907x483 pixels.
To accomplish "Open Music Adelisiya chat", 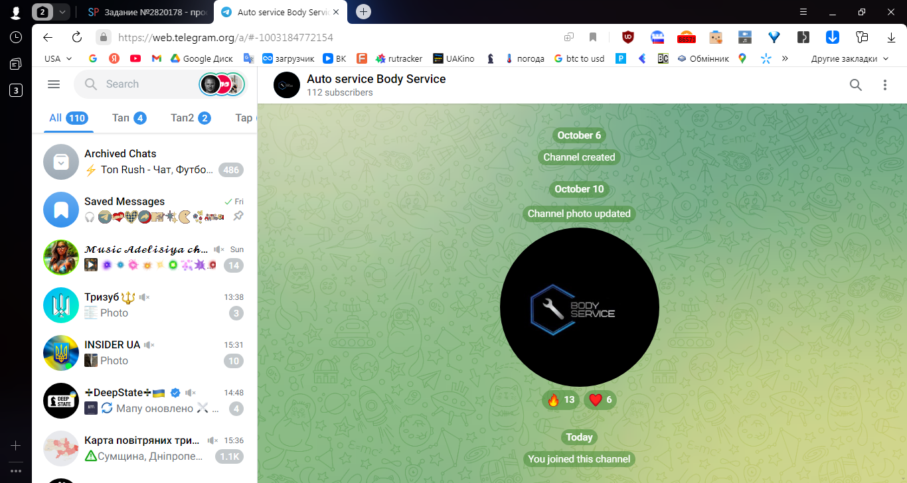I will click(144, 257).
